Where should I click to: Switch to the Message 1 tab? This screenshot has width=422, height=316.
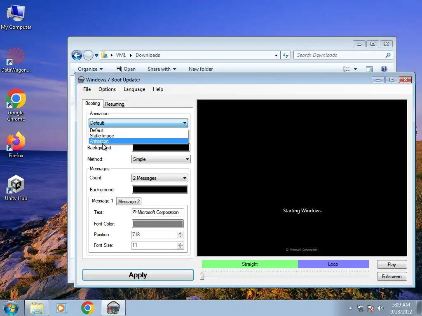(102, 201)
